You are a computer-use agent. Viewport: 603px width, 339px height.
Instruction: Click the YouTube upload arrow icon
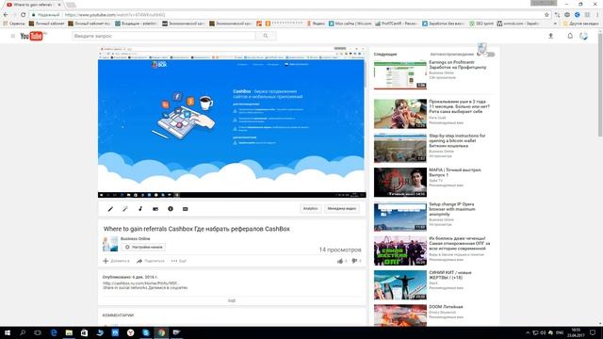coord(550,36)
